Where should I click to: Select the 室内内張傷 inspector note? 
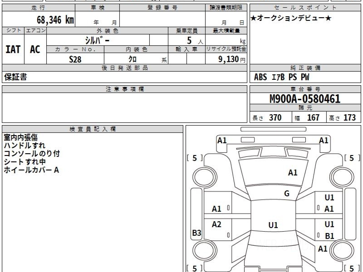(21, 138)
